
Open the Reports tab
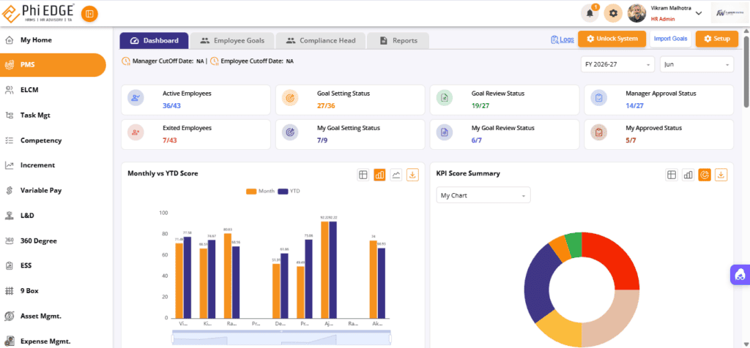(398, 41)
